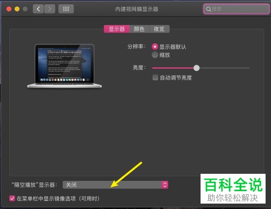
Task: Switch to the 显示器 tab
Action: 117,29
